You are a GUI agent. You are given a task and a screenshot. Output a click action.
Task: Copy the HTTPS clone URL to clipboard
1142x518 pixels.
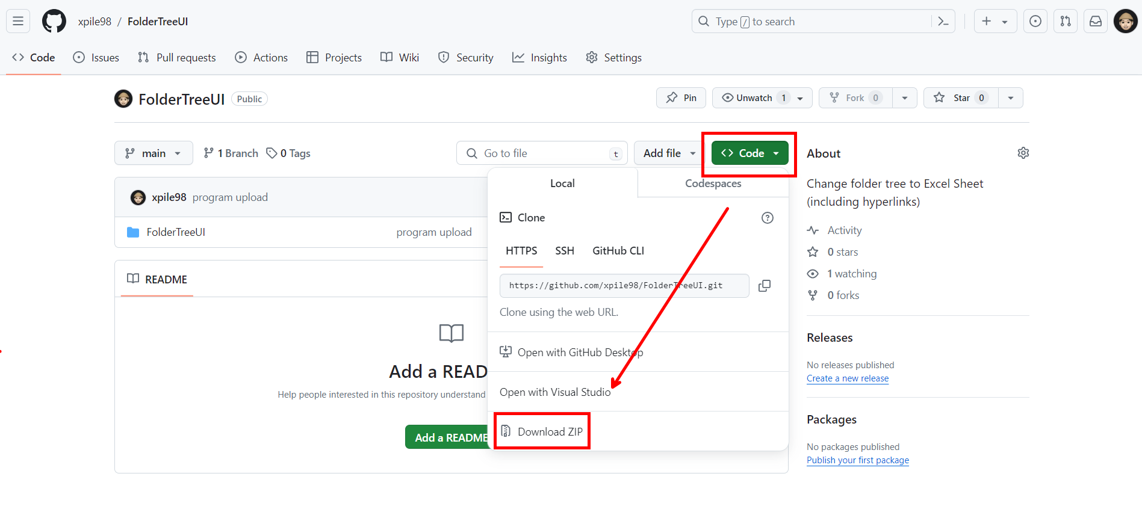tap(765, 286)
